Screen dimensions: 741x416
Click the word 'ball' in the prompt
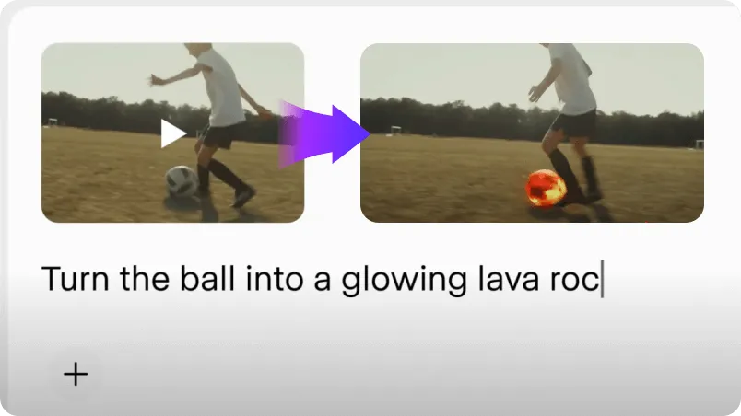[207, 279]
